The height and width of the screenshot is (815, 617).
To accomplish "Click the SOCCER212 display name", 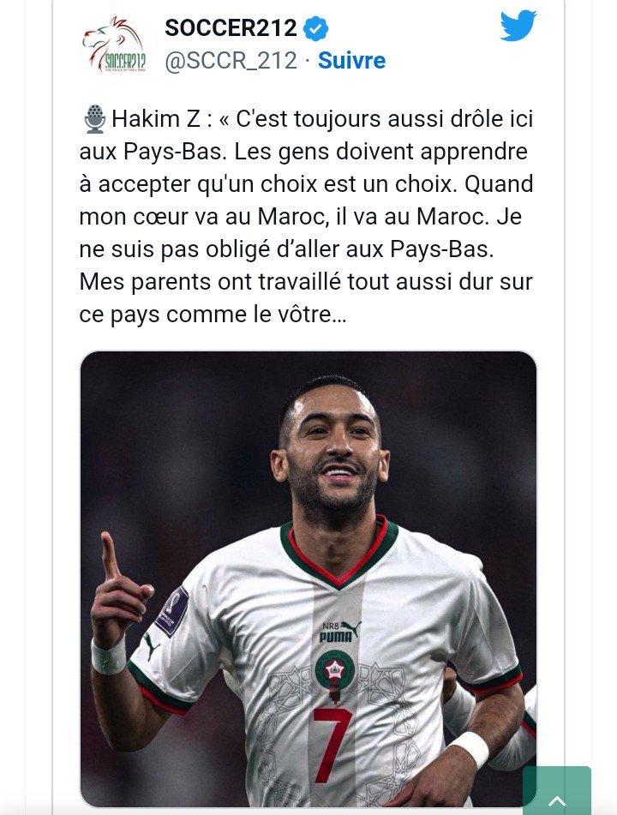I will (x=231, y=28).
